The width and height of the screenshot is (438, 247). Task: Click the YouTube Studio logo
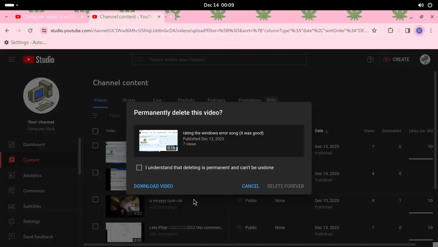tap(39, 59)
